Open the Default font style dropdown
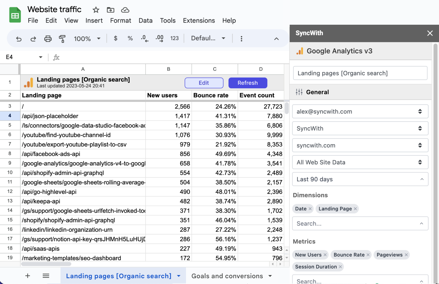The height and width of the screenshot is (284, 439). (208, 38)
